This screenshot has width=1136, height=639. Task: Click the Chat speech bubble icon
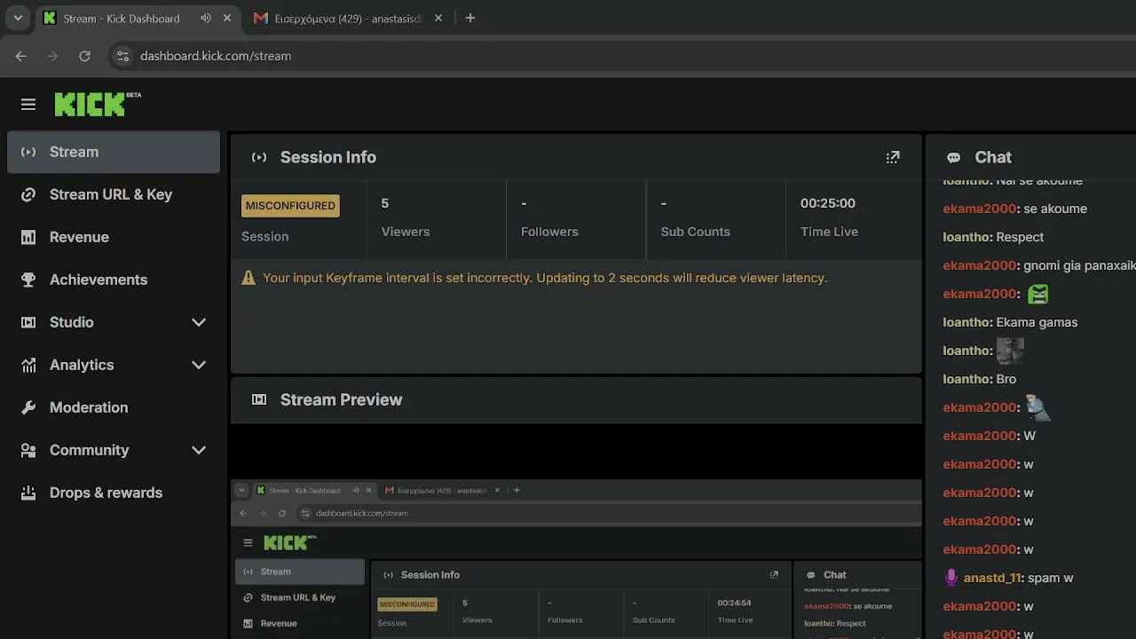coord(954,158)
